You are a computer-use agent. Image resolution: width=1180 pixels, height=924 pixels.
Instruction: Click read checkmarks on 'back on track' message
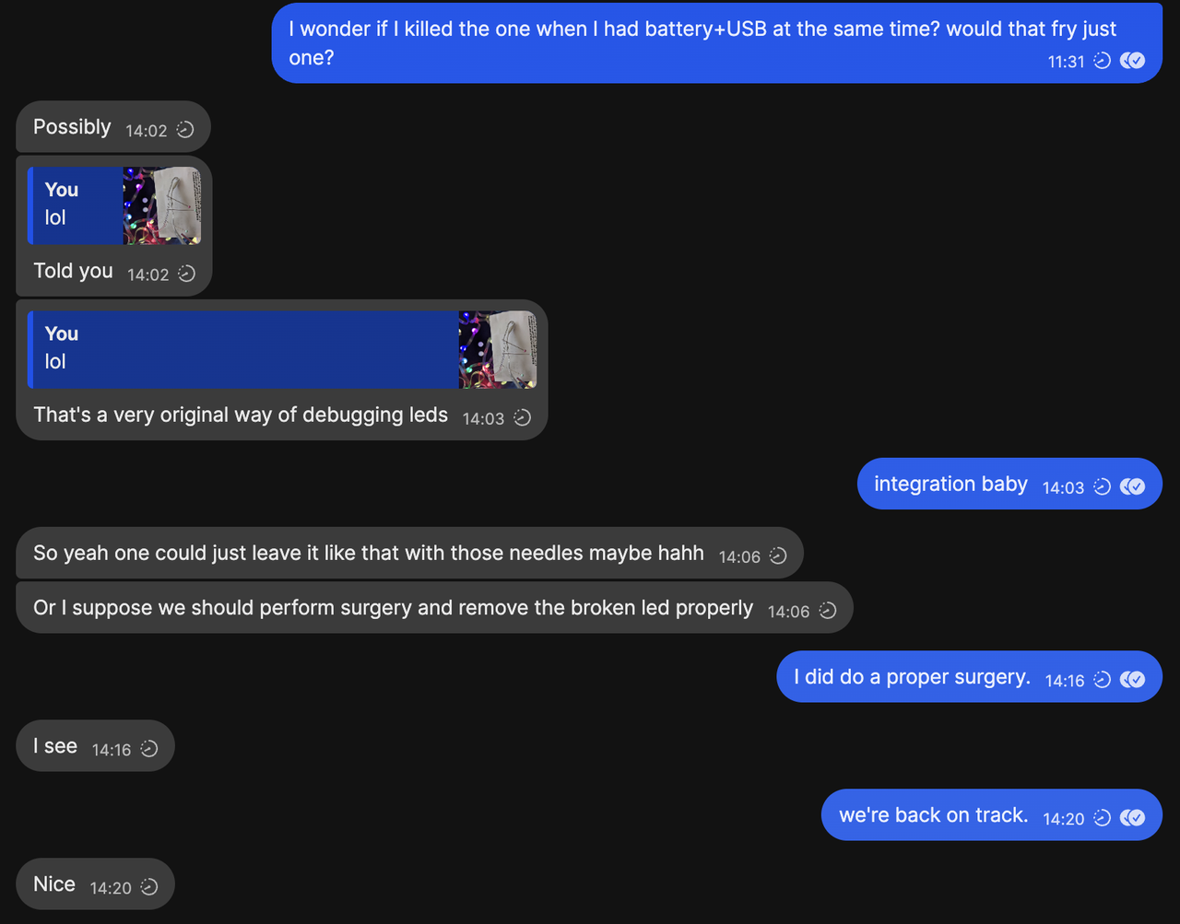pos(1132,817)
